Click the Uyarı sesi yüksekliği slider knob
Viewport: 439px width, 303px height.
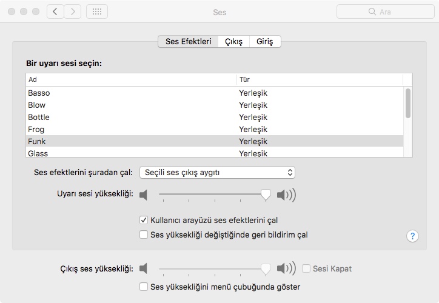point(265,195)
